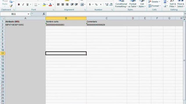This screenshot has width=186, height=104.
Task: Click vertical scrollbar thumb
Action: (184, 60)
